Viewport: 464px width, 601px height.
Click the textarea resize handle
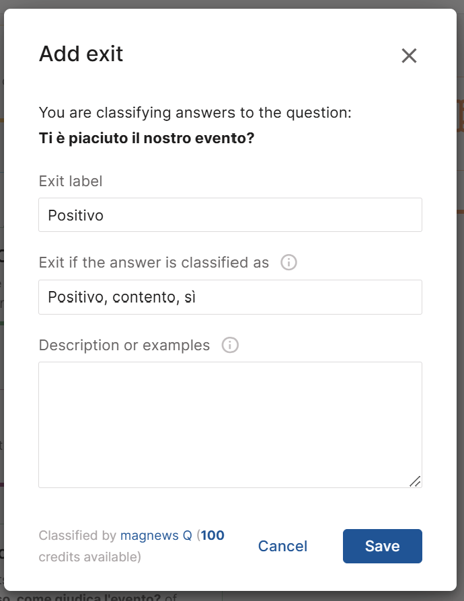click(415, 481)
